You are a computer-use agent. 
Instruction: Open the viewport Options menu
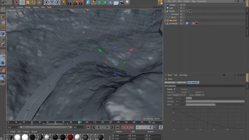click(x=36, y=7)
